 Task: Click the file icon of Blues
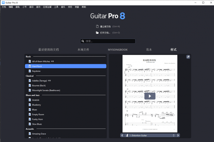point(30,110)
